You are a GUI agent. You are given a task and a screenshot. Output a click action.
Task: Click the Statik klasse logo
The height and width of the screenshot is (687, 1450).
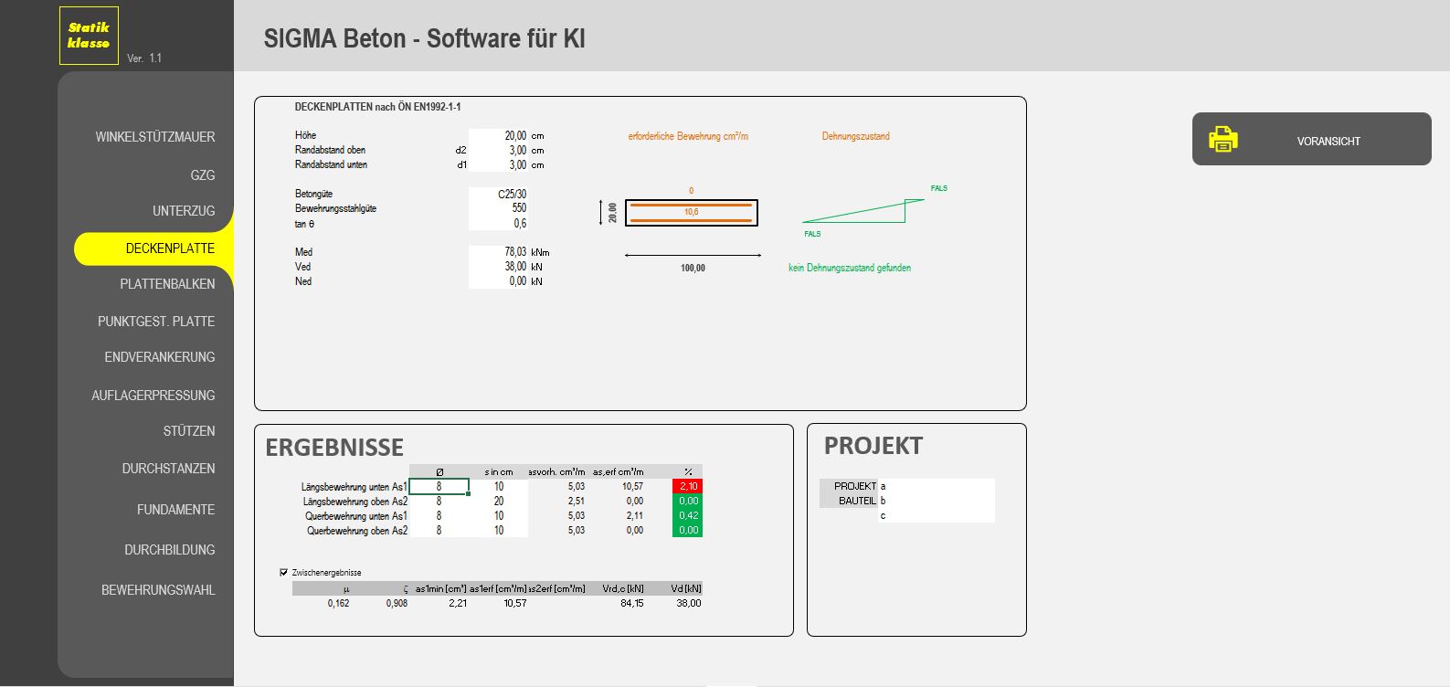coord(89,36)
